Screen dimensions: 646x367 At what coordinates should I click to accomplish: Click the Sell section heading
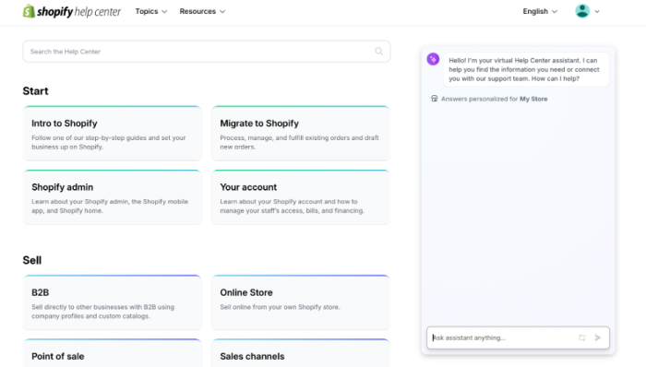32,260
